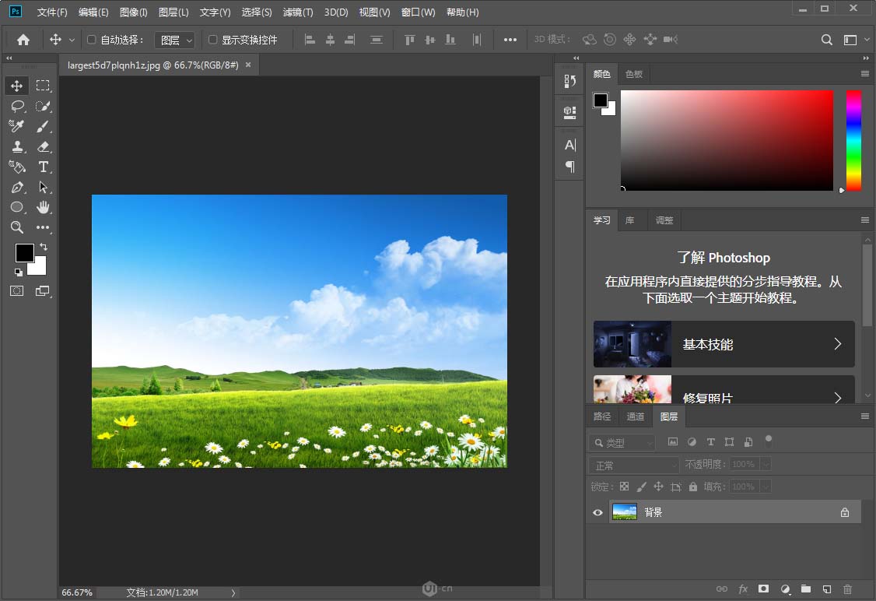Open the 基本技能 tutorial card
Image resolution: width=876 pixels, height=601 pixels.
[724, 344]
